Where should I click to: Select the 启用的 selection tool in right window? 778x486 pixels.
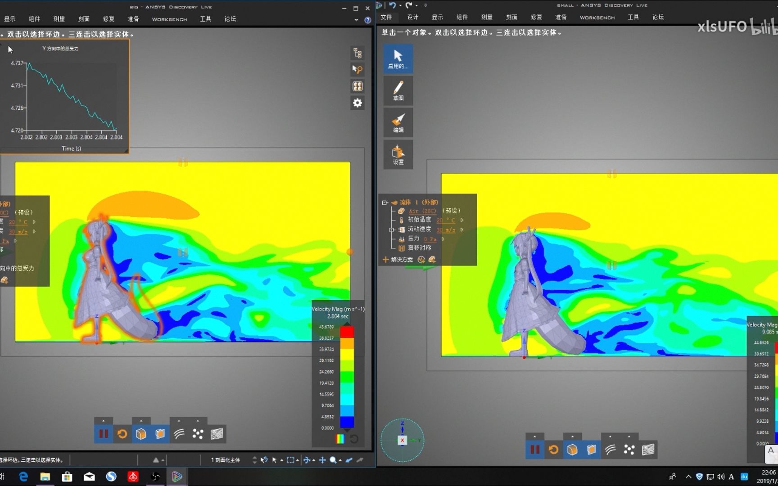coord(398,58)
